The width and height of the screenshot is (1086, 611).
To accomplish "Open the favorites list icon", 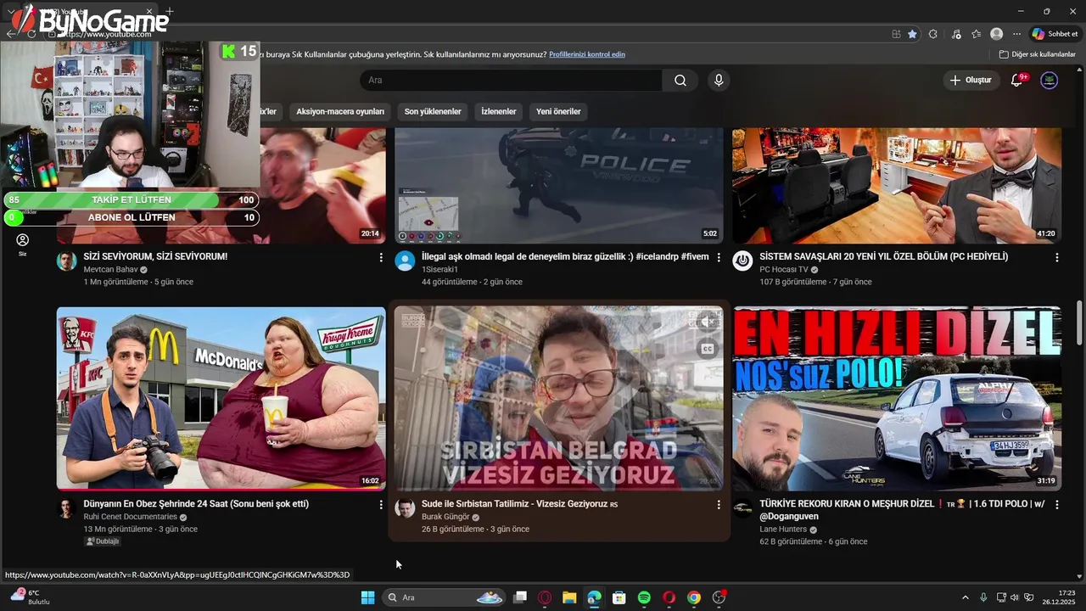I will (x=977, y=34).
